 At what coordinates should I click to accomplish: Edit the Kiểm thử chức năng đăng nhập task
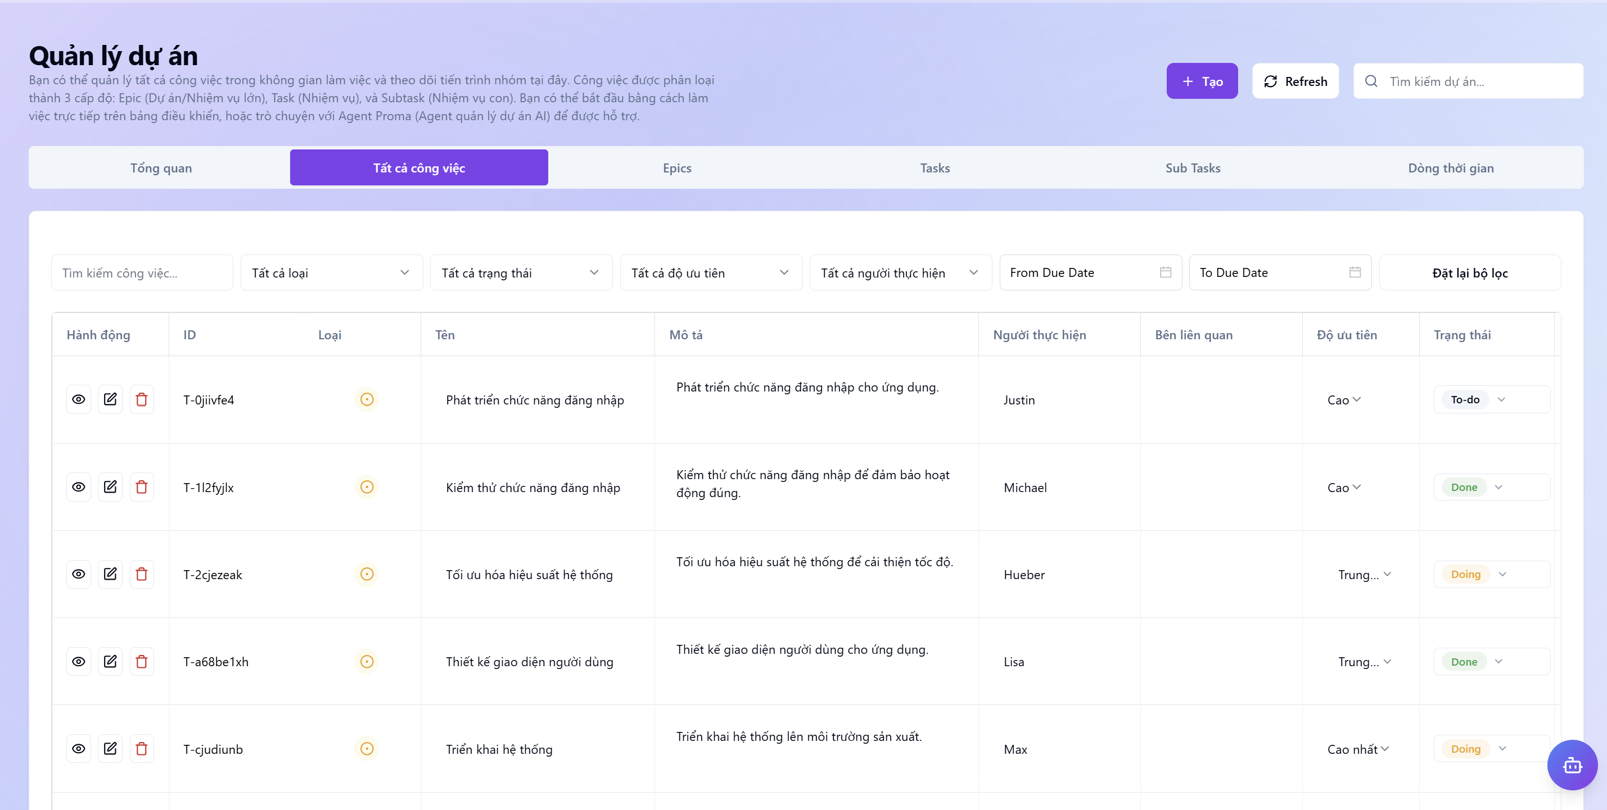(110, 486)
